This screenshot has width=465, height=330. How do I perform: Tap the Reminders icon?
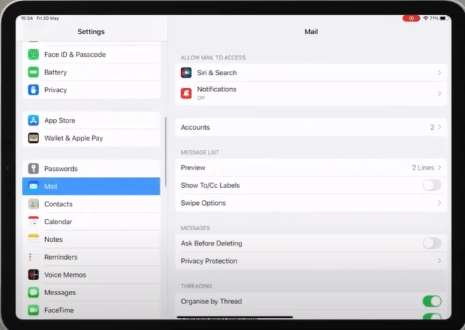pyautogui.click(x=34, y=257)
